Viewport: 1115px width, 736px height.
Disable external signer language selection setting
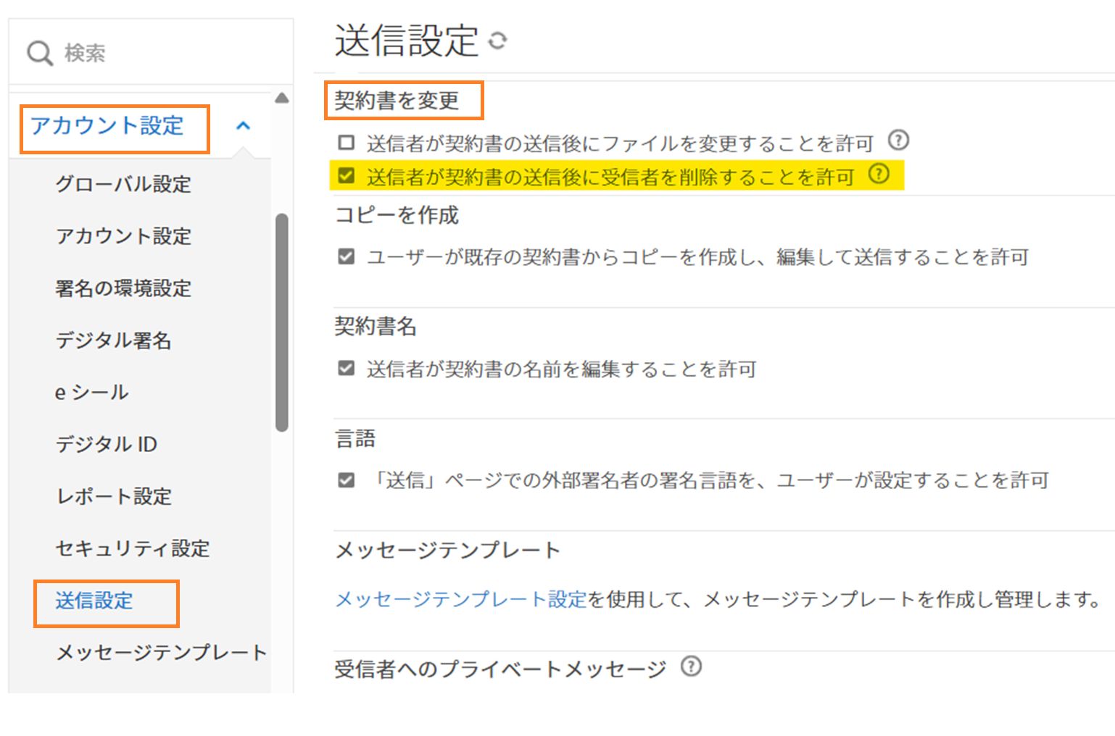pyautogui.click(x=346, y=480)
